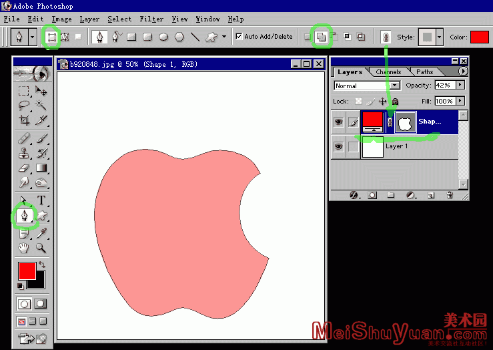Select the Zoom tool
This screenshot has height=350, width=493.
click(41, 248)
